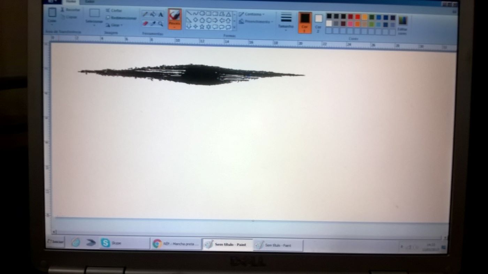Open the Selecionar dropdown arrow
Viewport: 488px width, 274px height.
[x=94, y=25]
